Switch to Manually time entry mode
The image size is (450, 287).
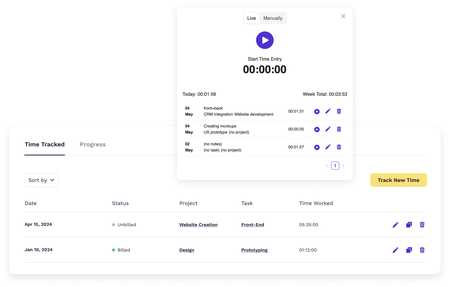point(273,18)
